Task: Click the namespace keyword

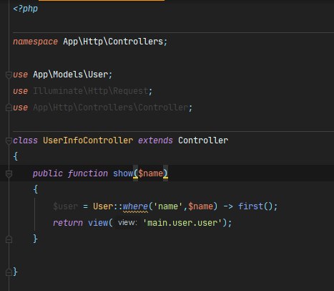Action: click(x=35, y=42)
